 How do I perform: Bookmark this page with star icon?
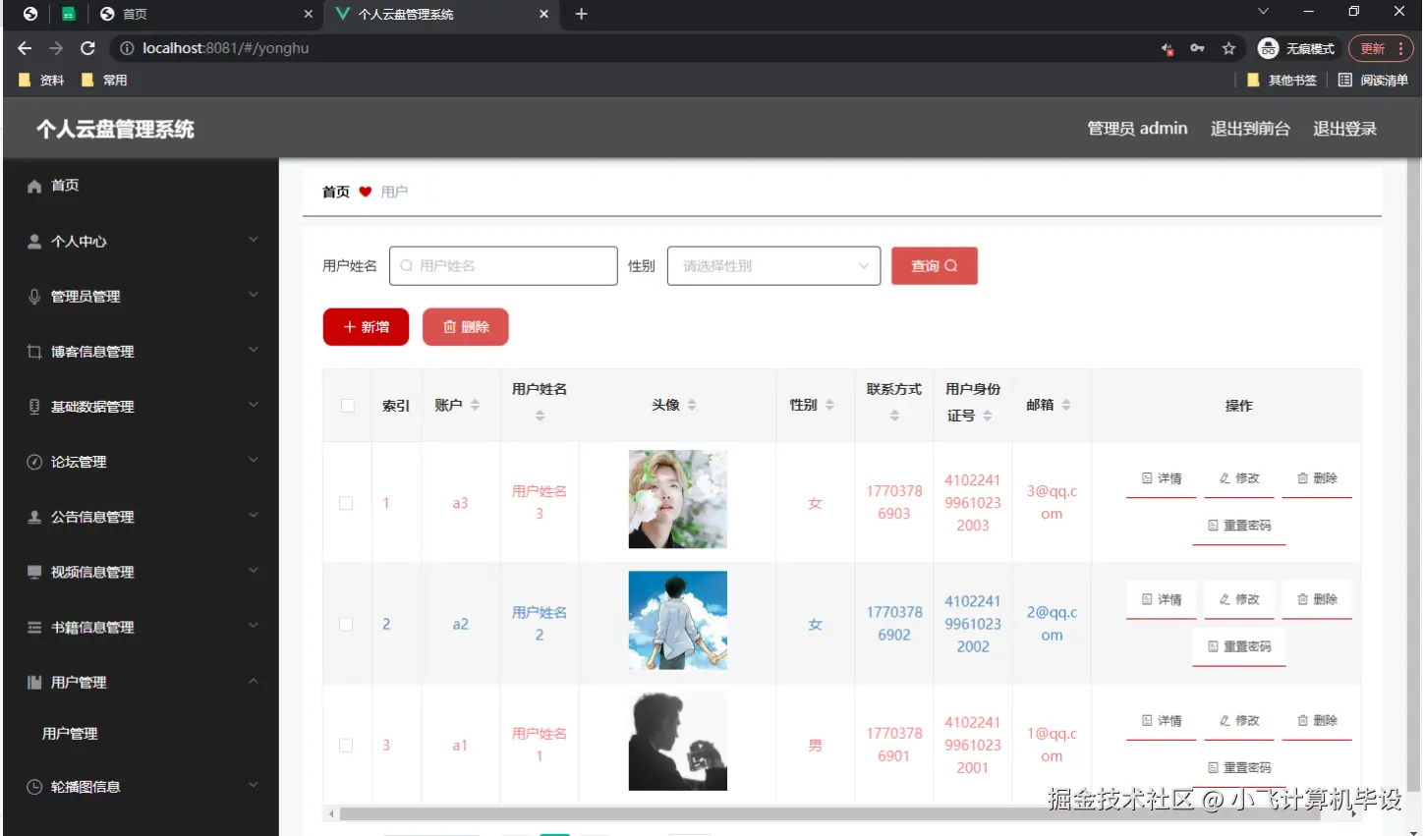(x=1228, y=48)
